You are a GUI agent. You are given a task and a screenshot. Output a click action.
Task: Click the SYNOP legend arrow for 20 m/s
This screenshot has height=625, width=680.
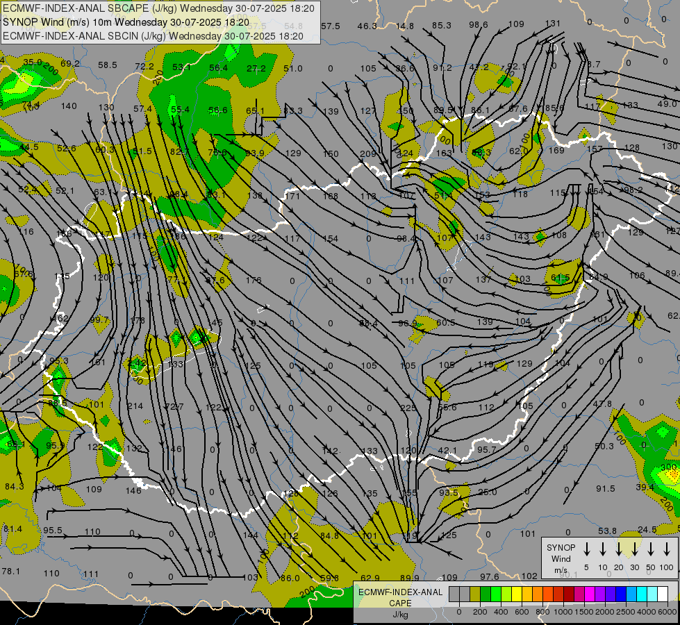point(618,549)
